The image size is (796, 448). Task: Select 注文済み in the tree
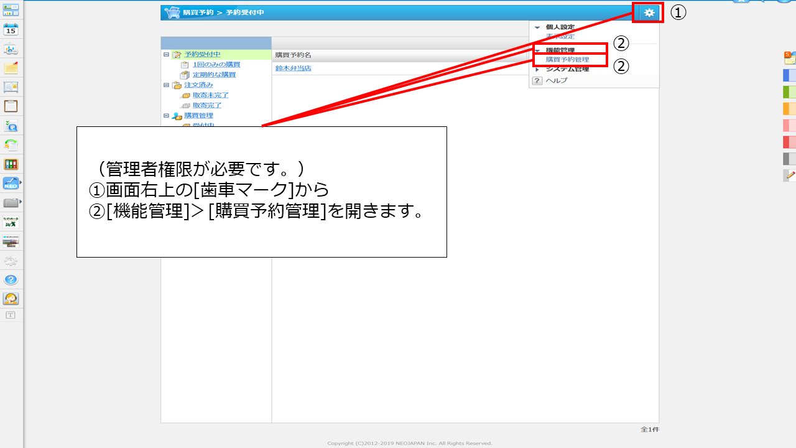(198, 85)
